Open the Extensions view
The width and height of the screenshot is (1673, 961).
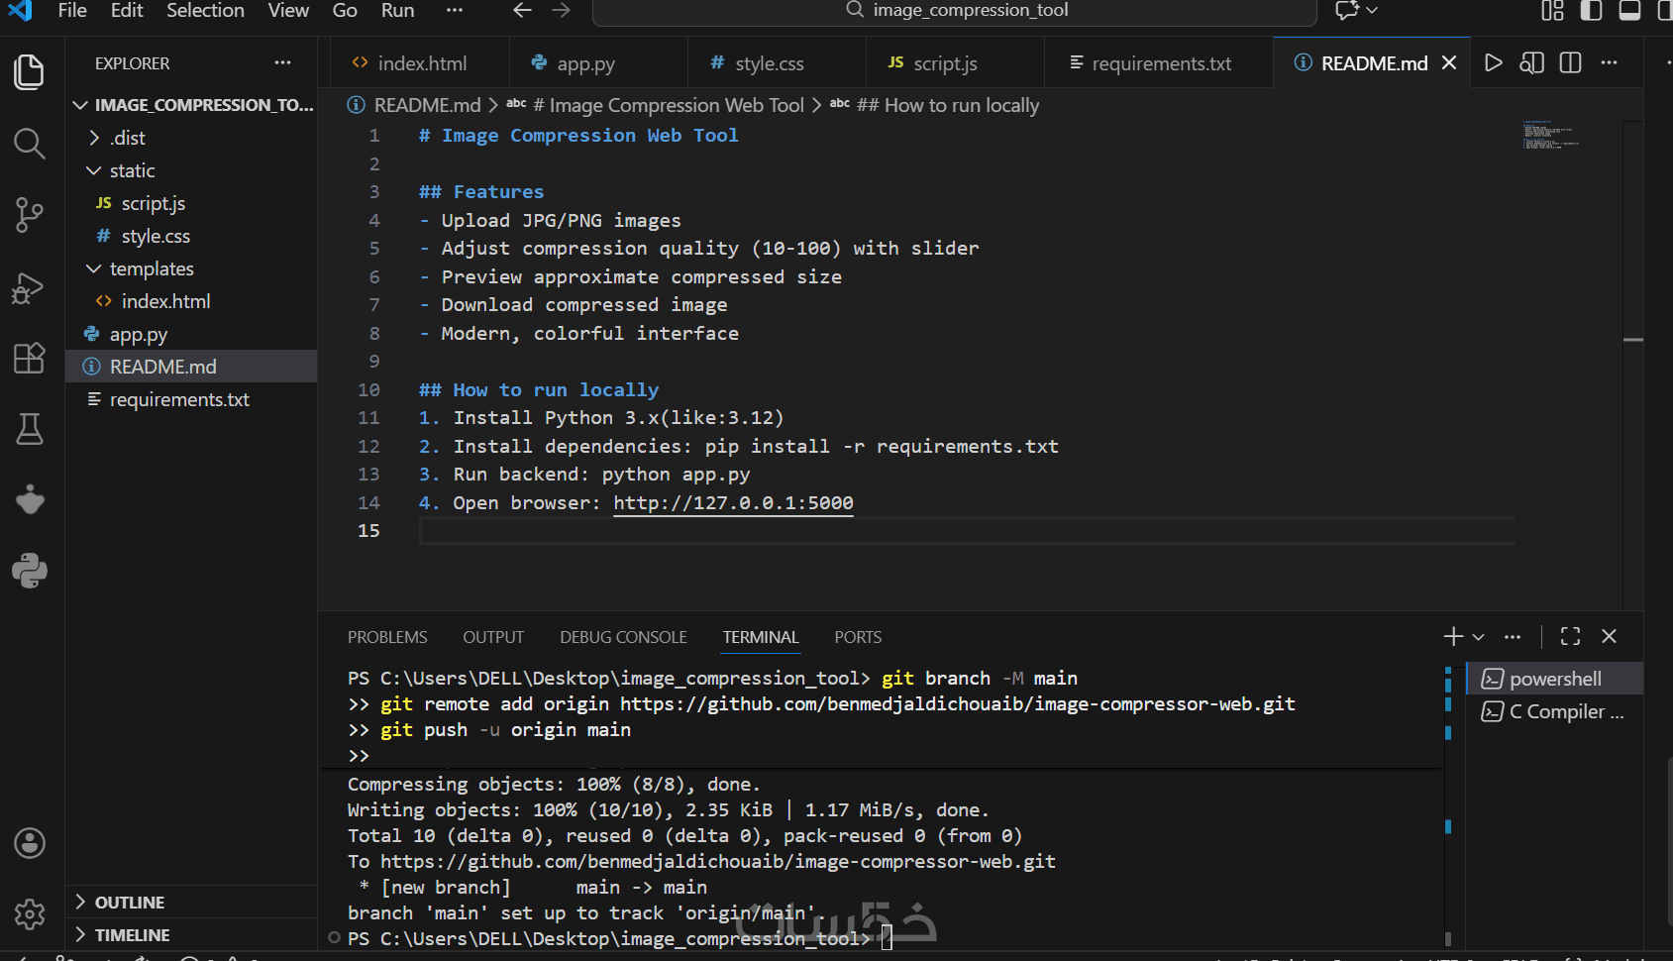[29, 358]
